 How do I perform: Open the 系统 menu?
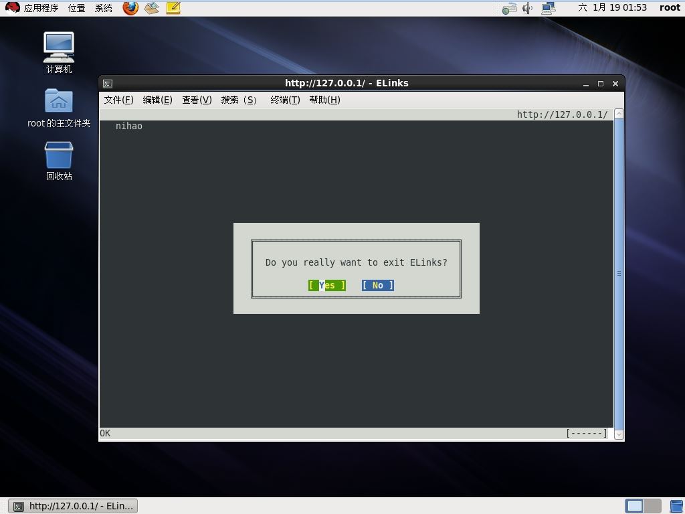coord(104,8)
